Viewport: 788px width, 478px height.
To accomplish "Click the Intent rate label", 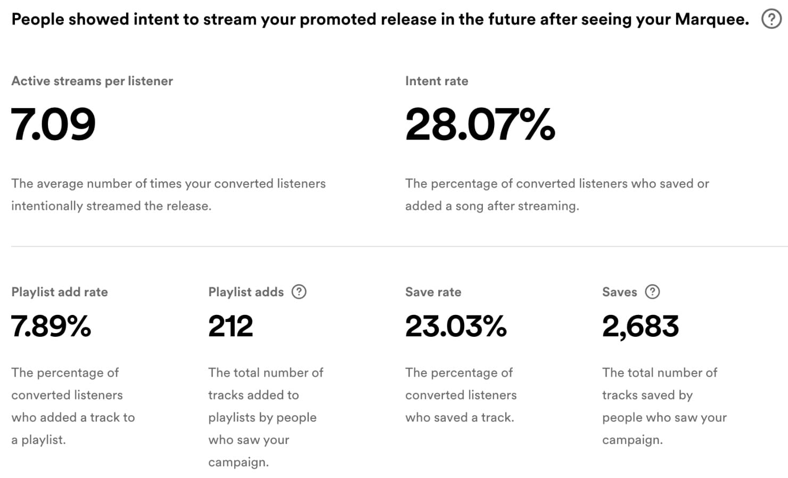I will pyautogui.click(x=437, y=81).
